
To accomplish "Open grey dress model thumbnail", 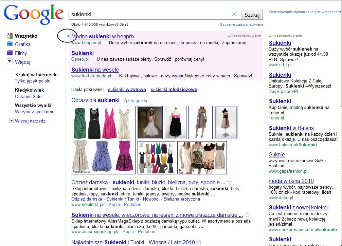I will 200,122.
